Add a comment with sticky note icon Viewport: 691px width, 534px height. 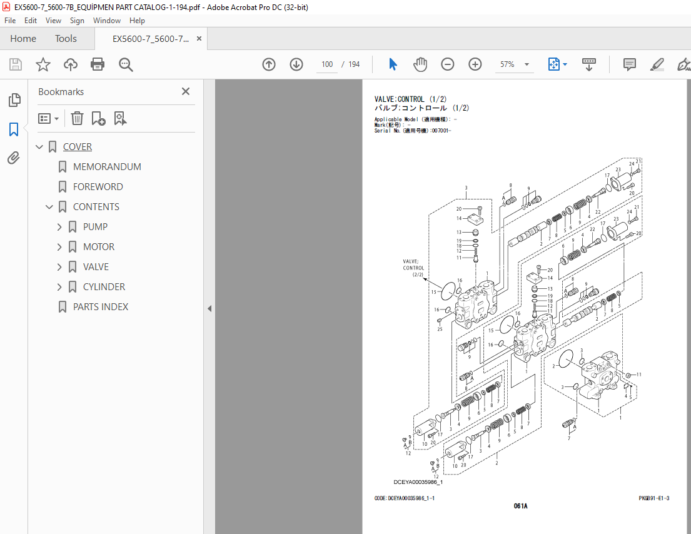[x=629, y=64]
